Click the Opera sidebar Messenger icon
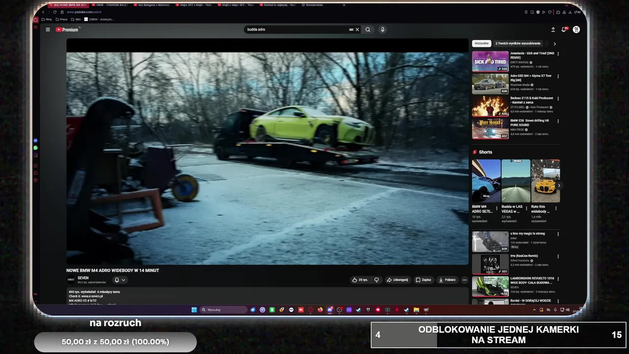 [35, 141]
